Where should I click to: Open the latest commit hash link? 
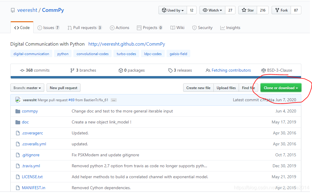pos(267,100)
